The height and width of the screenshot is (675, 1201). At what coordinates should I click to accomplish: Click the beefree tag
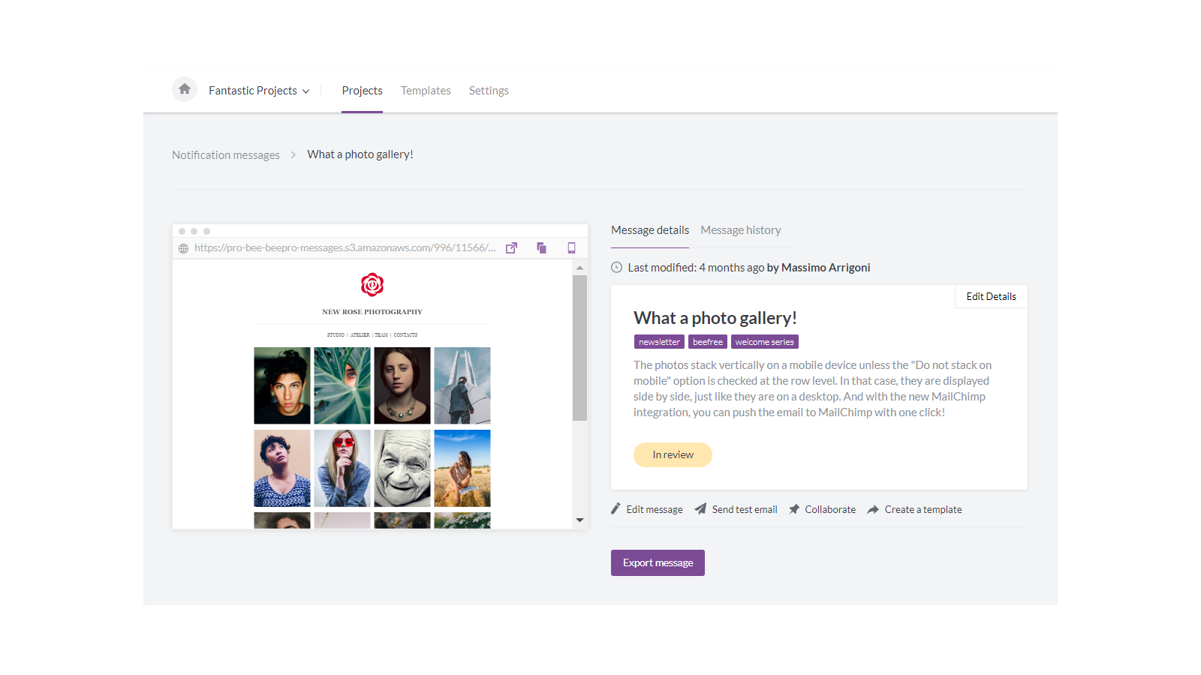708,342
